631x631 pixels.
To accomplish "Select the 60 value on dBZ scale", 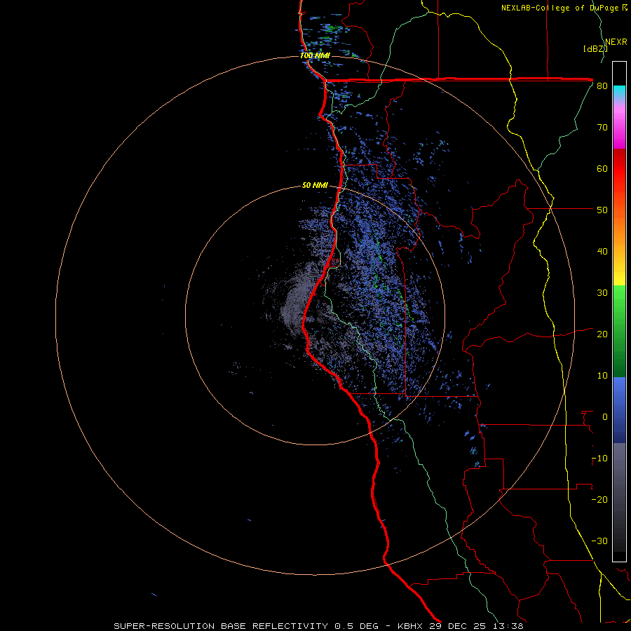I will tap(602, 168).
